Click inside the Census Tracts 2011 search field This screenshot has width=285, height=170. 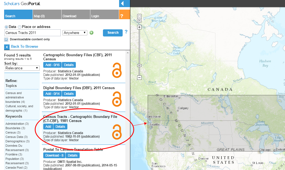click(32, 33)
